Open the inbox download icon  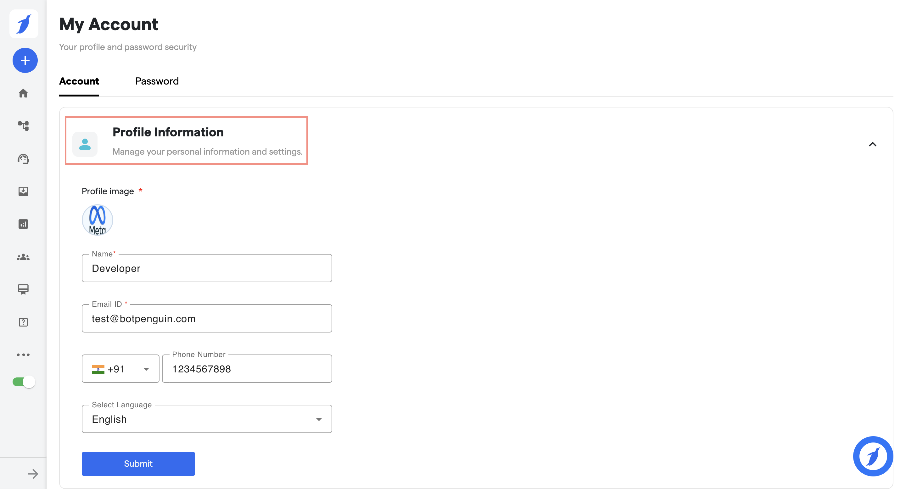[23, 191]
